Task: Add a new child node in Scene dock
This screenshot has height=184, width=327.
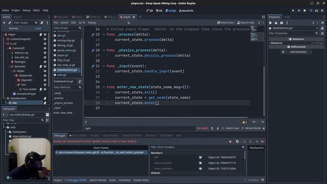Action: (4, 22)
